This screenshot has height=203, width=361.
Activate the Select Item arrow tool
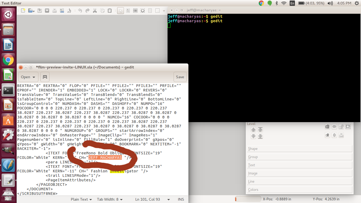coord(121,11)
